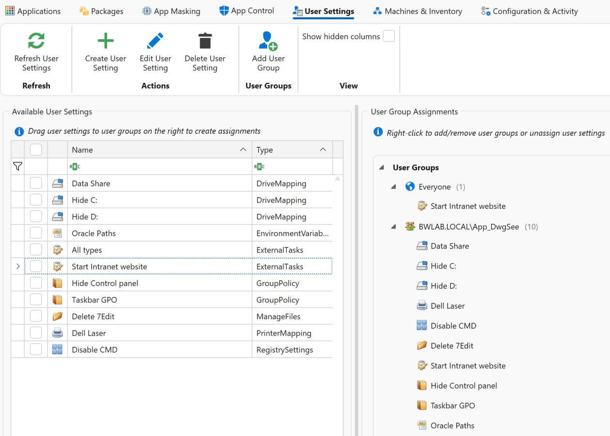The height and width of the screenshot is (436, 610).
Task: Click the Edit User Setting pencil icon
Action: click(156, 41)
